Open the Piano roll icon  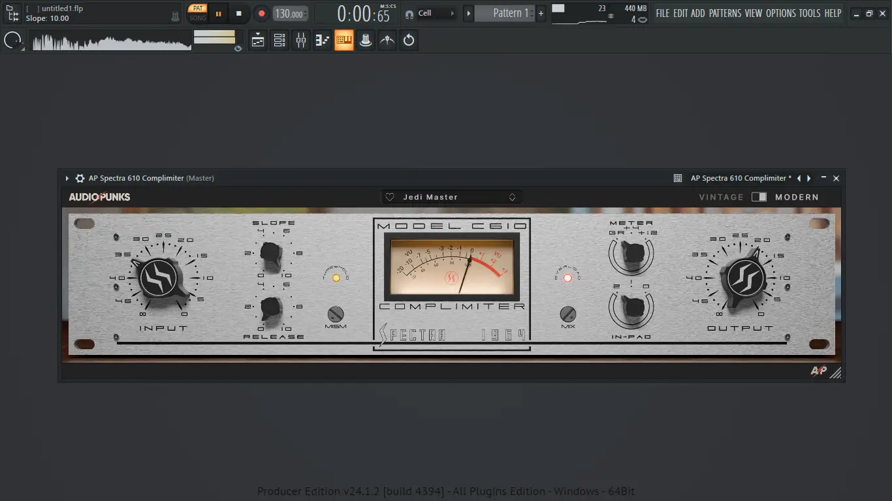pos(323,40)
